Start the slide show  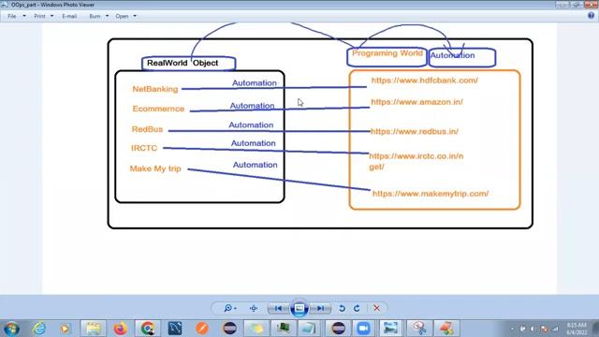pos(299,308)
